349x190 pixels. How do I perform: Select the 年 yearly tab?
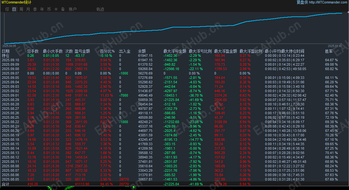42,9
